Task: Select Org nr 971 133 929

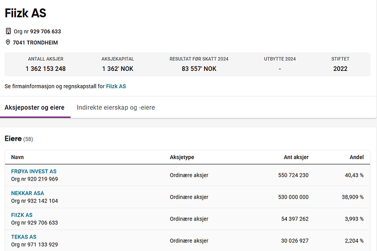Action: pos(34,244)
